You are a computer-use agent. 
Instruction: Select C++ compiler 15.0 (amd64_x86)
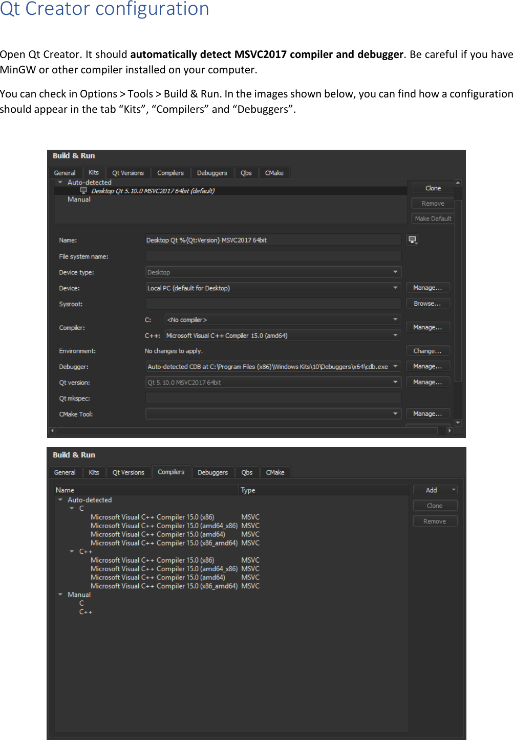[x=164, y=569]
